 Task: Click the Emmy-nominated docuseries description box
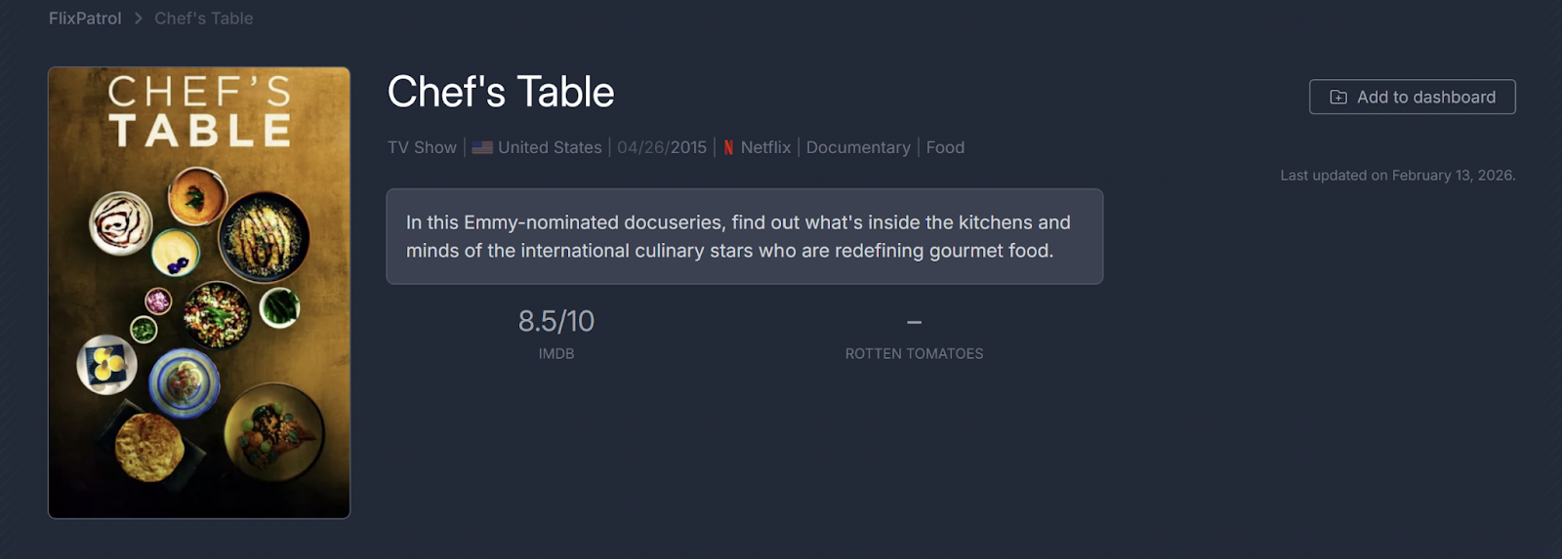744,237
